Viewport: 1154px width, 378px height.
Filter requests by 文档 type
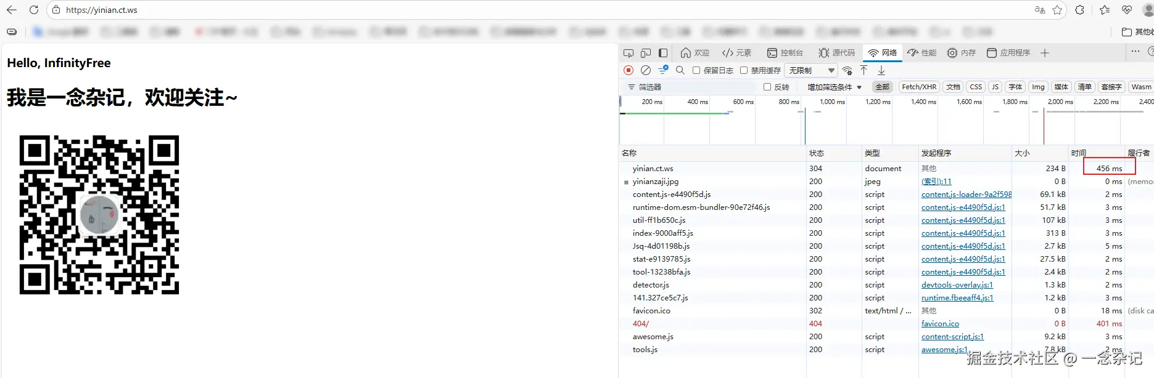953,87
